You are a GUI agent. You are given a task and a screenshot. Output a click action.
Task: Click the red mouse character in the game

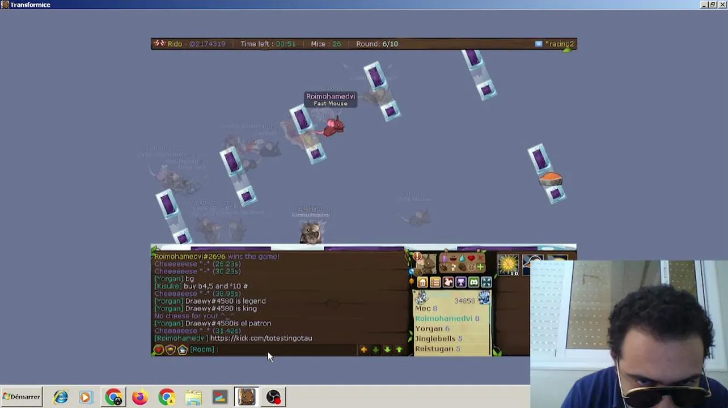click(333, 126)
